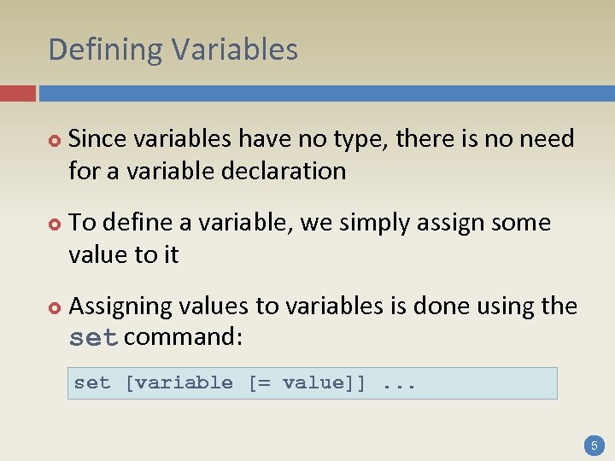The image size is (615, 461).
Task: Click the "..." ellipsis in the code box
Action: (399, 382)
